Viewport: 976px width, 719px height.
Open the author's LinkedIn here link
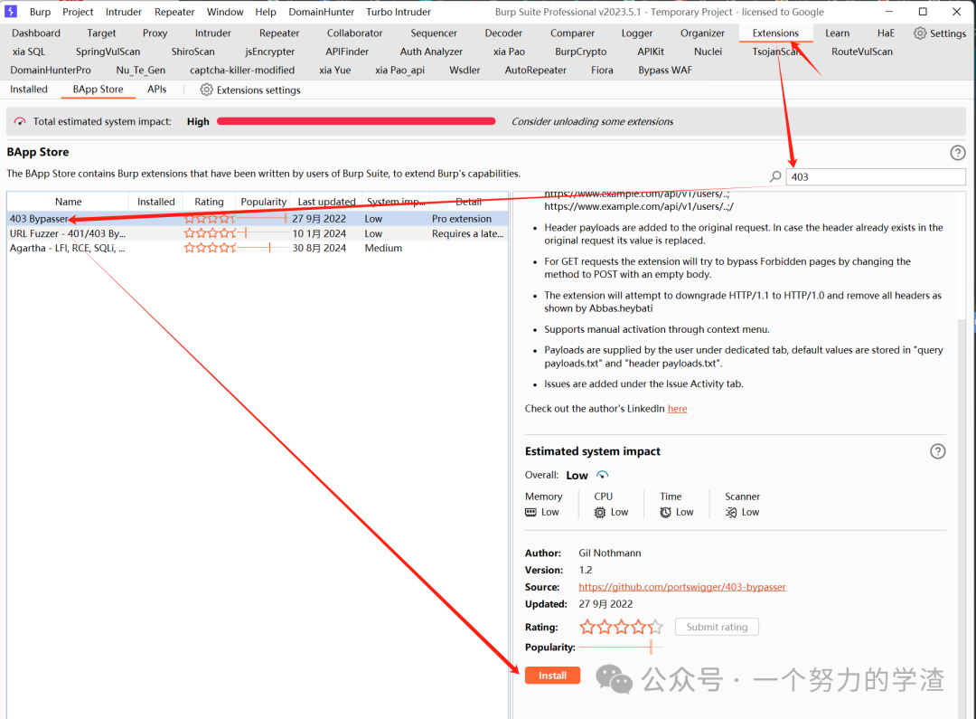click(x=677, y=409)
